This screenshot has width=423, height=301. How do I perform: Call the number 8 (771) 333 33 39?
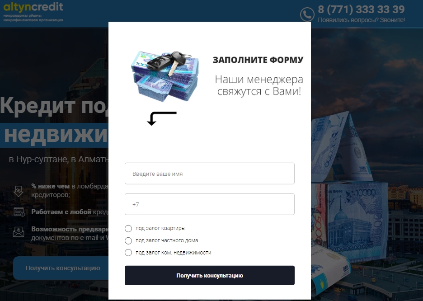(x=361, y=9)
